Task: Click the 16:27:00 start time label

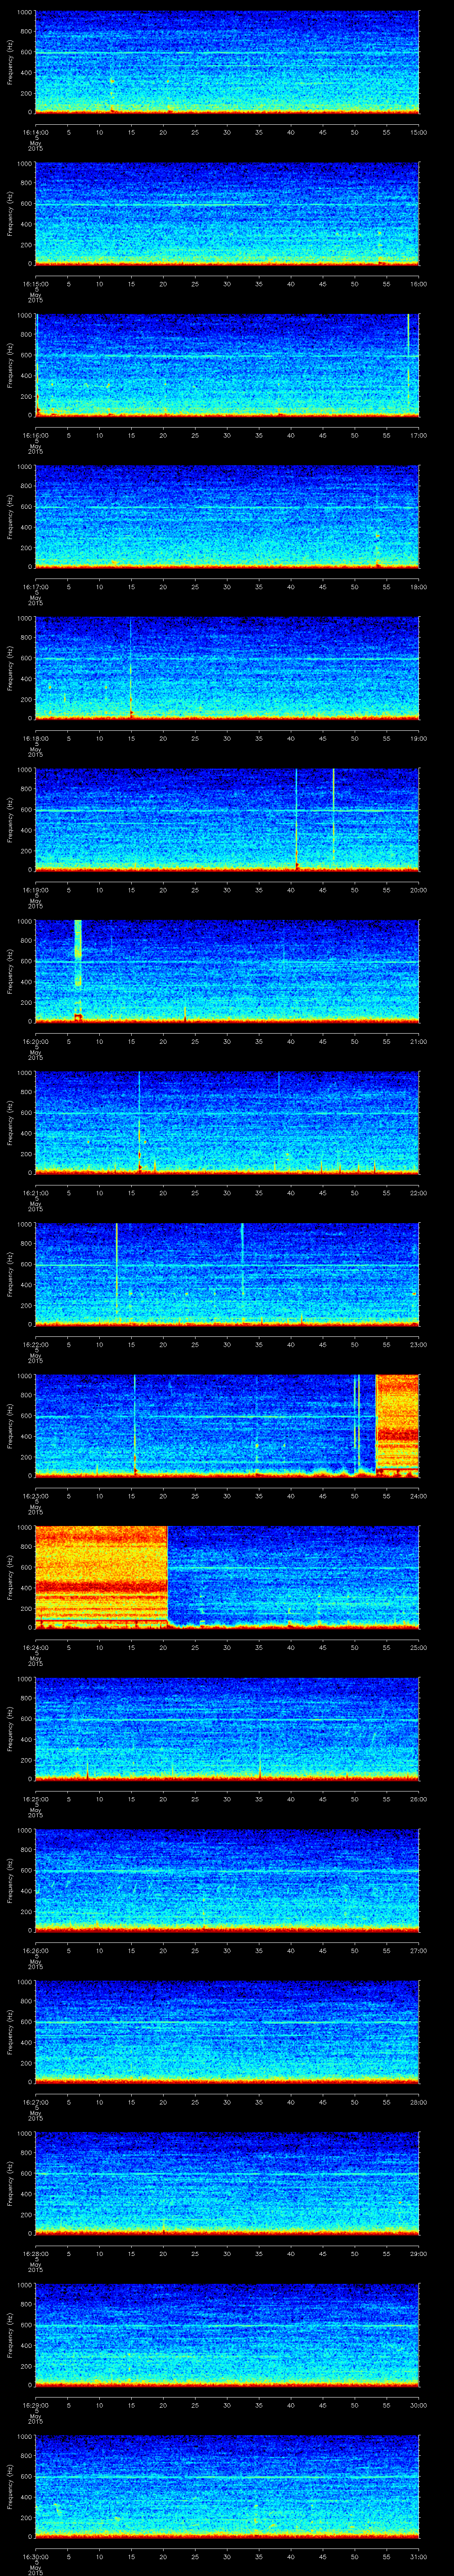Action: point(35,2102)
